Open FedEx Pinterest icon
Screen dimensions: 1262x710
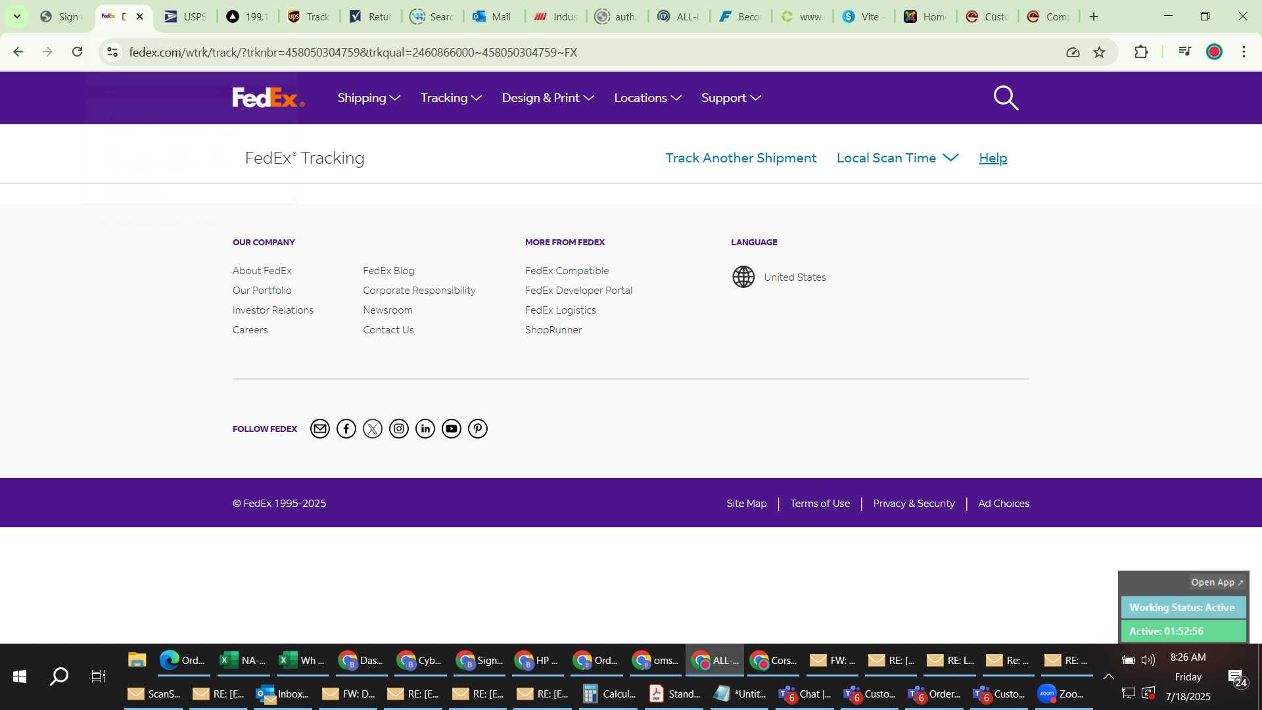coord(478,429)
